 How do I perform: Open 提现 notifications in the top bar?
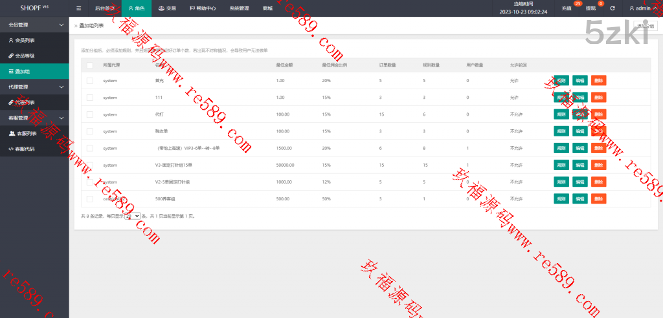pyautogui.click(x=590, y=8)
